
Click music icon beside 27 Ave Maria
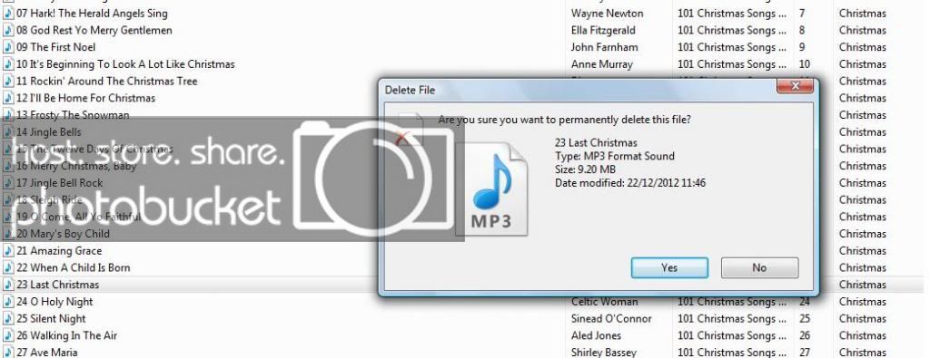pyautogui.click(x=8, y=352)
